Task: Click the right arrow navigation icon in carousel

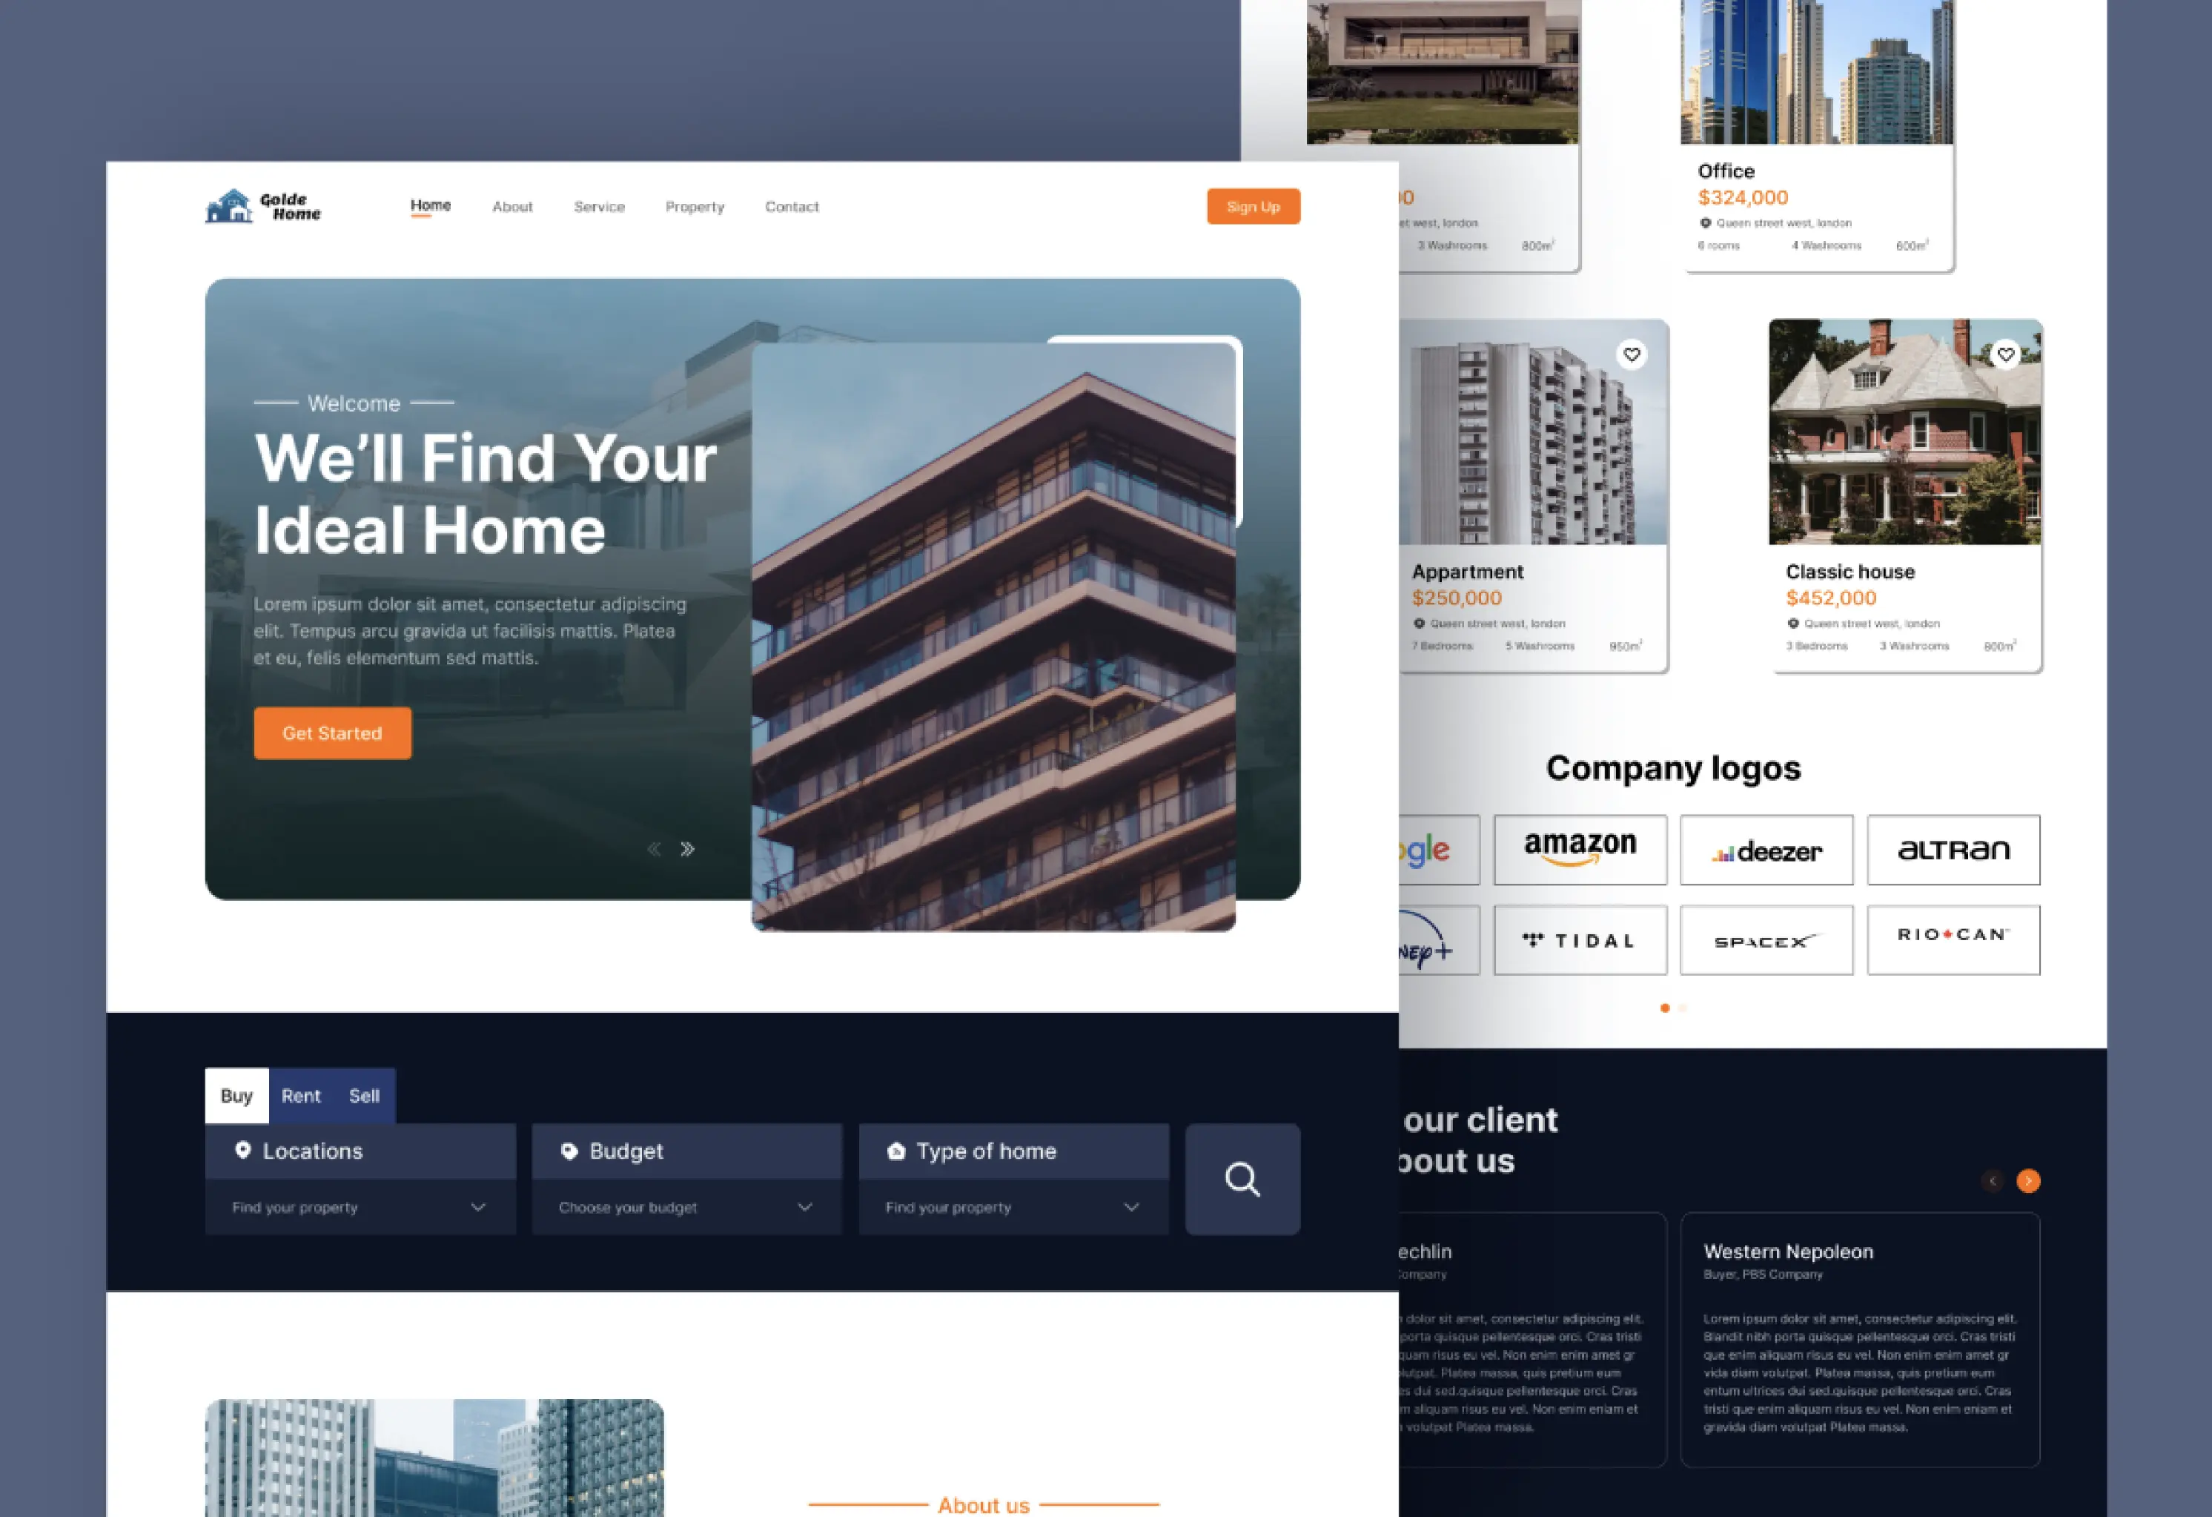Action: 687,849
